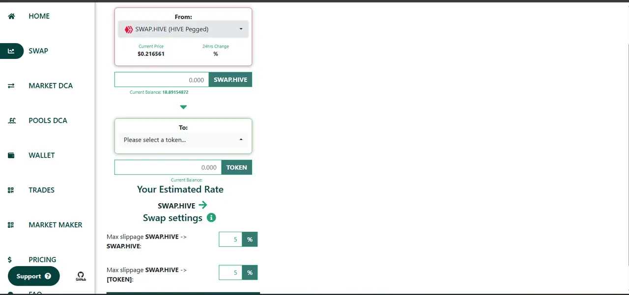This screenshot has height=295, width=629.
Task: Click the question mark on Support button
Action: pos(48,276)
